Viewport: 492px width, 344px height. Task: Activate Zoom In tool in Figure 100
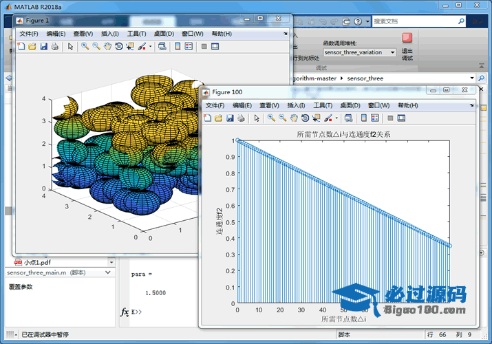pos(271,118)
